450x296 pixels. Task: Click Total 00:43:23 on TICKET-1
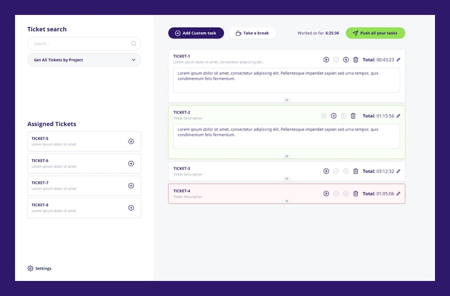378,60
